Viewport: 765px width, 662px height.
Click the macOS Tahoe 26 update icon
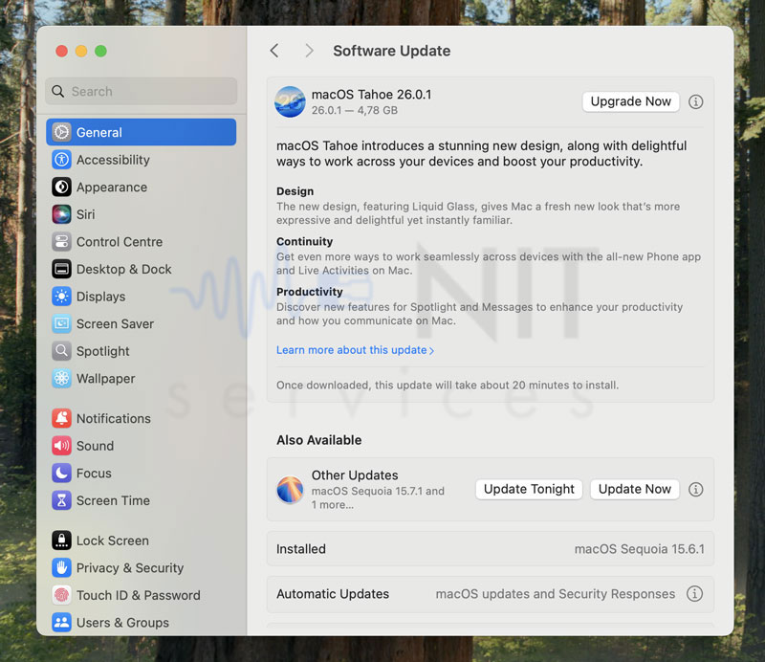coord(290,101)
